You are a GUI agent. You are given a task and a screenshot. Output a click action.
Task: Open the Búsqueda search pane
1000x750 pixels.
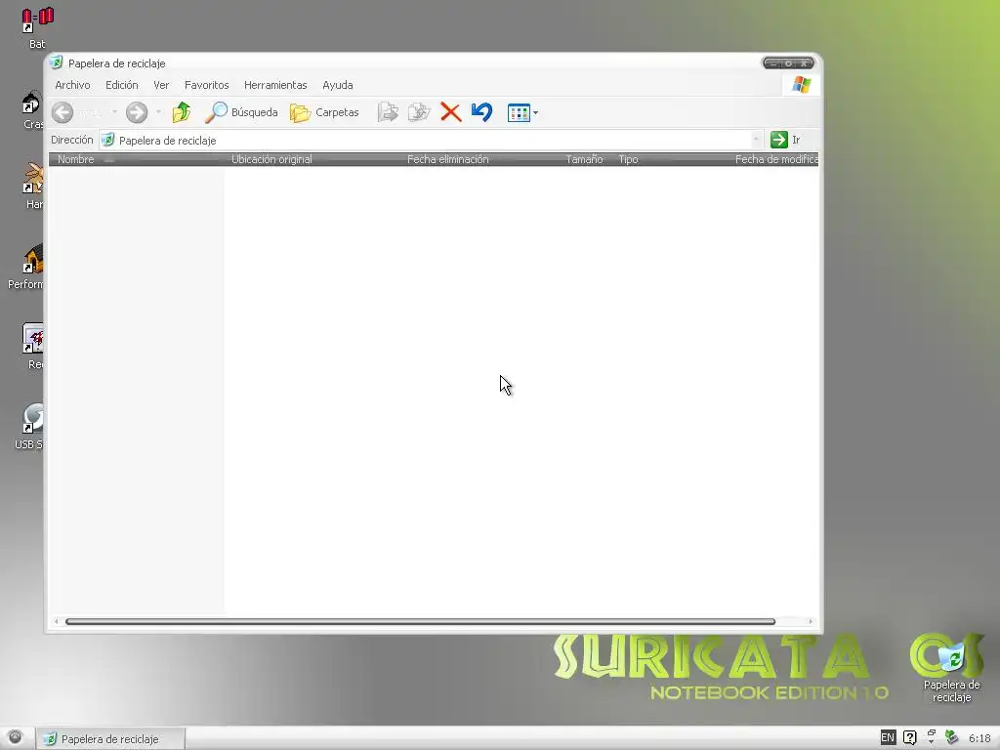point(242,112)
